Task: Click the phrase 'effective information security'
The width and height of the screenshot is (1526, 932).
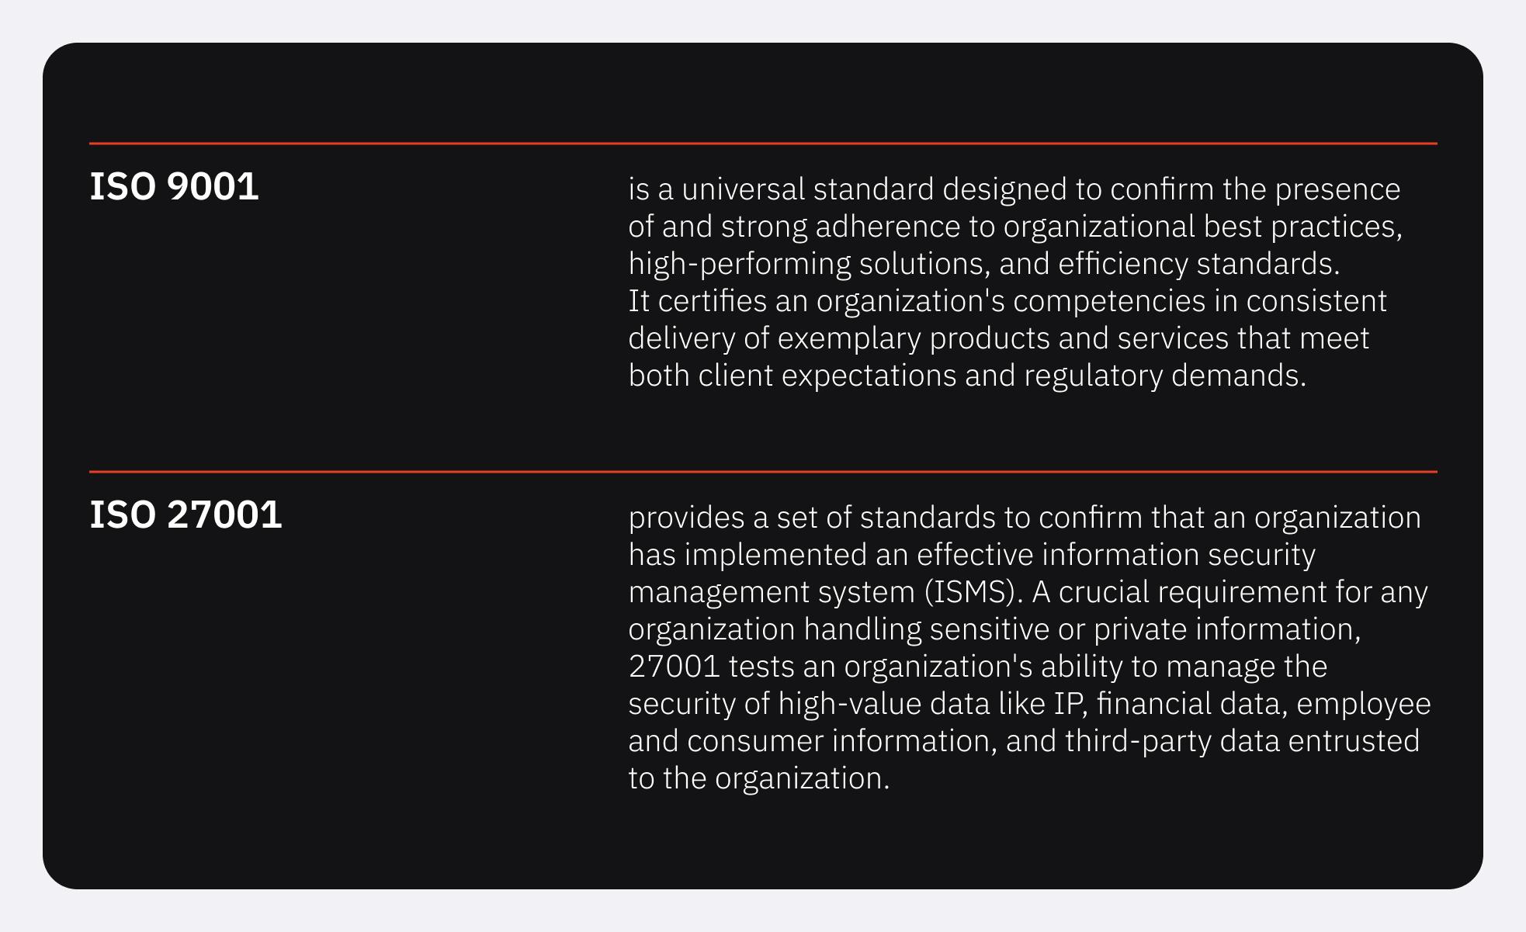Action: coord(1116,555)
